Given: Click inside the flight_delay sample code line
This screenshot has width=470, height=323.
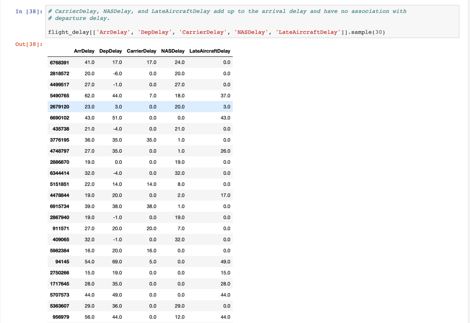Looking at the screenshot, I should click(x=216, y=32).
